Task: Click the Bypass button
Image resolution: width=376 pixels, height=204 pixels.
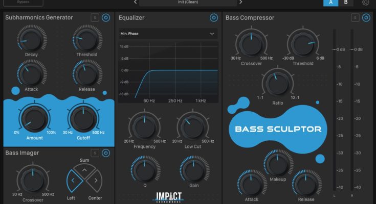Action: coord(23,3)
